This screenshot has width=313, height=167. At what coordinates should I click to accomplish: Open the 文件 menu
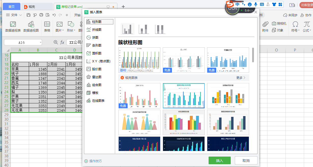click(14, 15)
